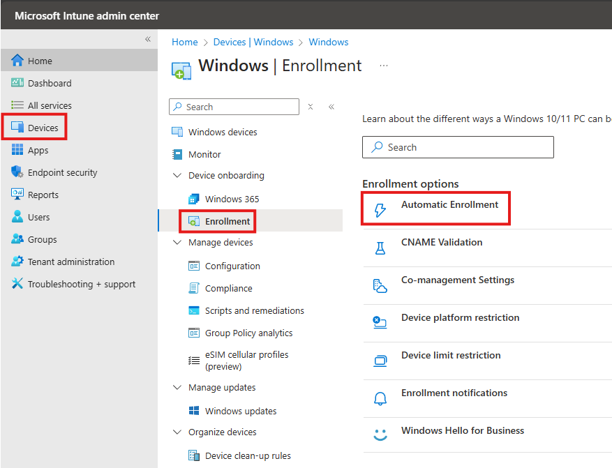
Task: Click the Endpoint security shield icon
Action: pyautogui.click(x=17, y=172)
